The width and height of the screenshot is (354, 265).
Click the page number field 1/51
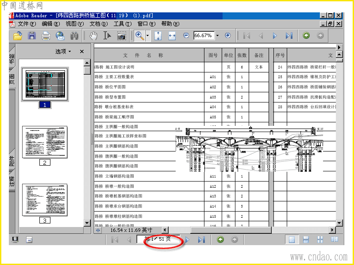point(158,239)
